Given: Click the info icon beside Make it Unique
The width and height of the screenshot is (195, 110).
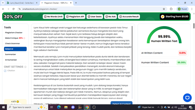Looking at the screenshot, I should click(24, 38).
